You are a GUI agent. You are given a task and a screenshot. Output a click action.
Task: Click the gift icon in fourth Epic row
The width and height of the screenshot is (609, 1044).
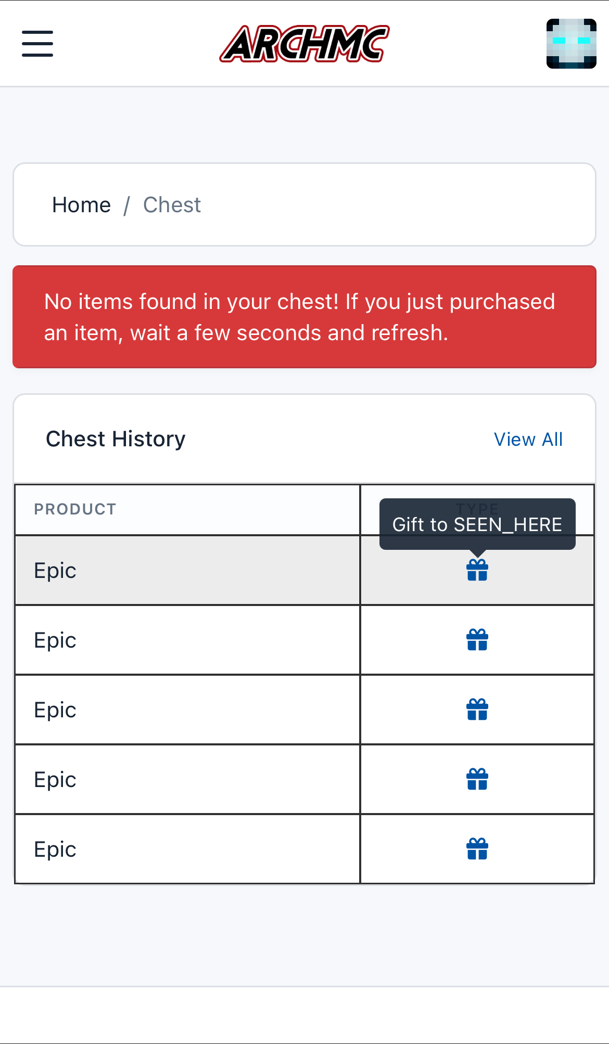coord(477,779)
